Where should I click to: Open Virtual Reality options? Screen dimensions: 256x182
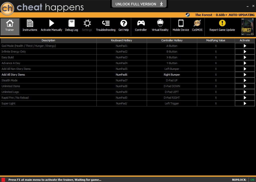click(x=160, y=26)
